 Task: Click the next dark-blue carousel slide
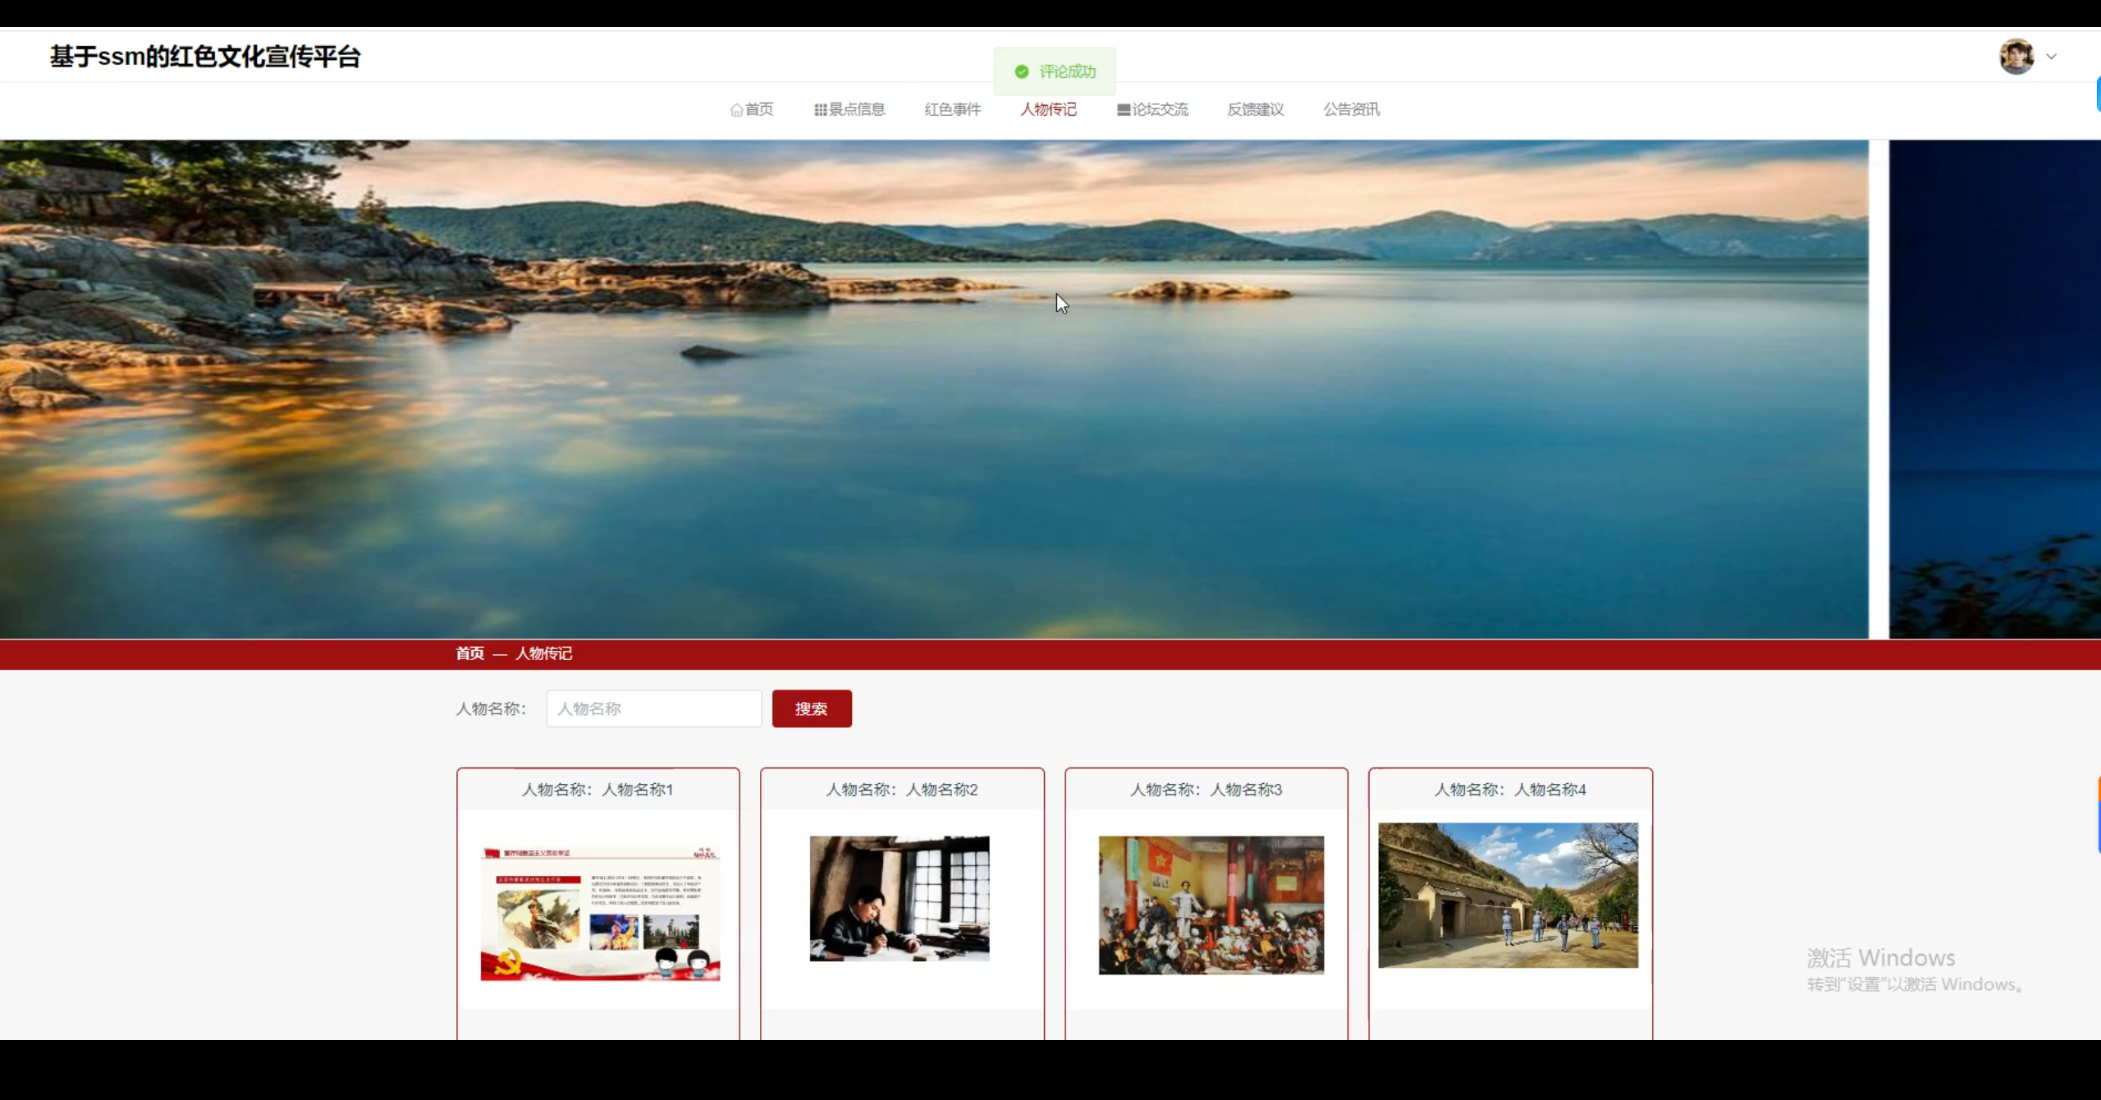click(1994, 389)
